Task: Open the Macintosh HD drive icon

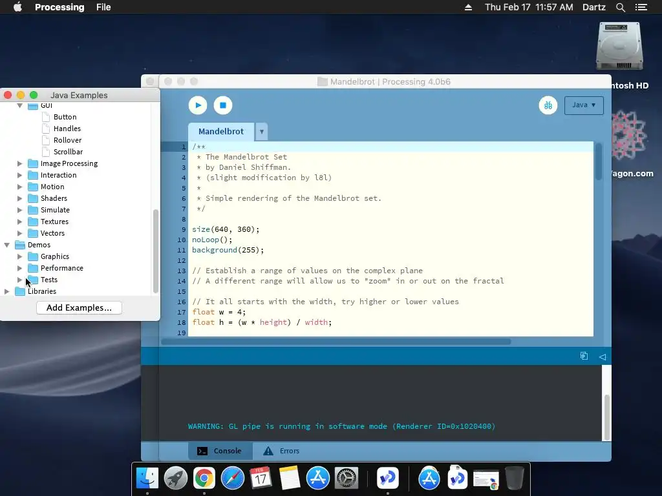Action: click(620, 46)
